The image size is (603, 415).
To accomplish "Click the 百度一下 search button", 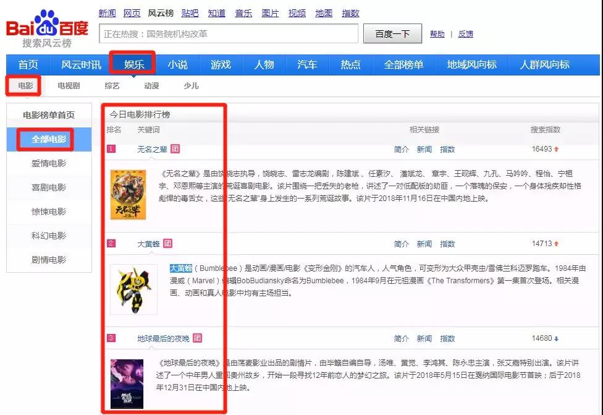I will click(392, 34).
